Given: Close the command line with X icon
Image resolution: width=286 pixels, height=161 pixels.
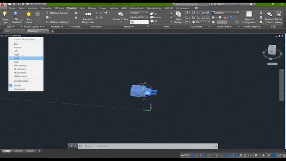Looking at the screenshot, I should [x=71, y=146].
